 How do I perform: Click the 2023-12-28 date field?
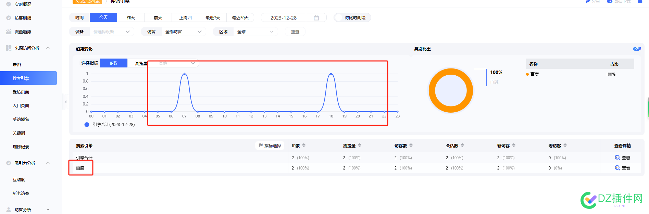pyautogui.click(x=284, y=18)
